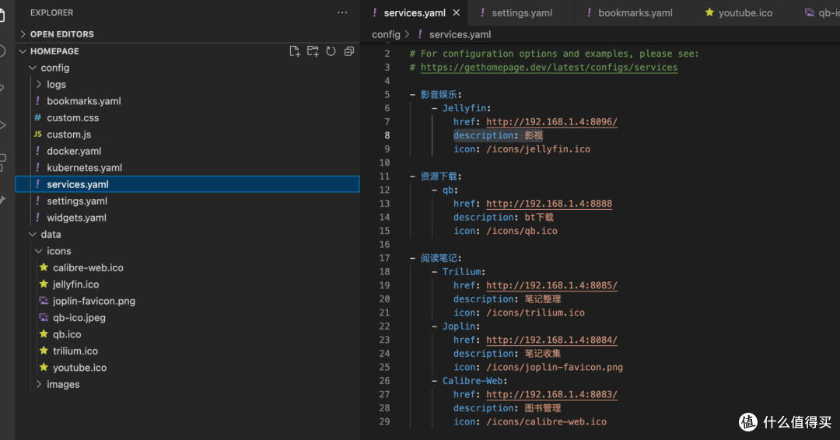
Task: Open the youtube.ico file in tree
Action: 79,368
